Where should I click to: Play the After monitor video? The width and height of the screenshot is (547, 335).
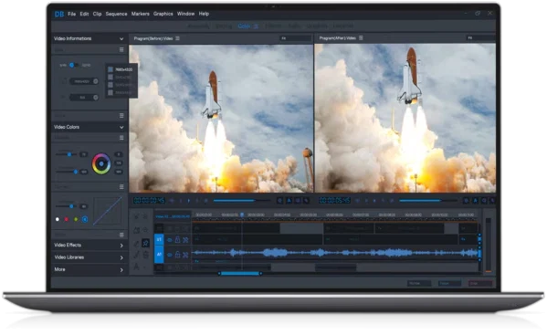pyautogui.click(x=374, y=201)
